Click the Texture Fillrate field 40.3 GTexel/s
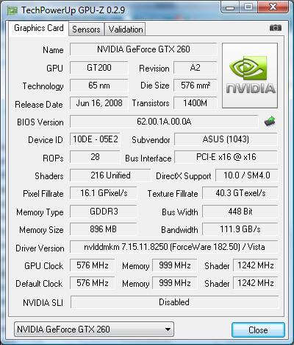The width and height of the screenshot is (294, 345). pyautogui.click(x=240, y=193)
